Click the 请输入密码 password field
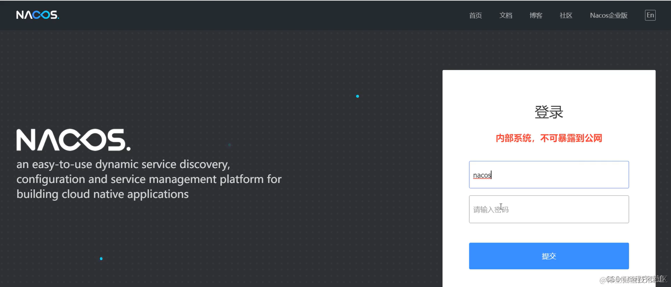 [549, 210]
